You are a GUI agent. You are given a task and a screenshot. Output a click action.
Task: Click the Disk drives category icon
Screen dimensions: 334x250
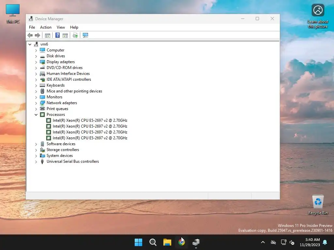42,56
